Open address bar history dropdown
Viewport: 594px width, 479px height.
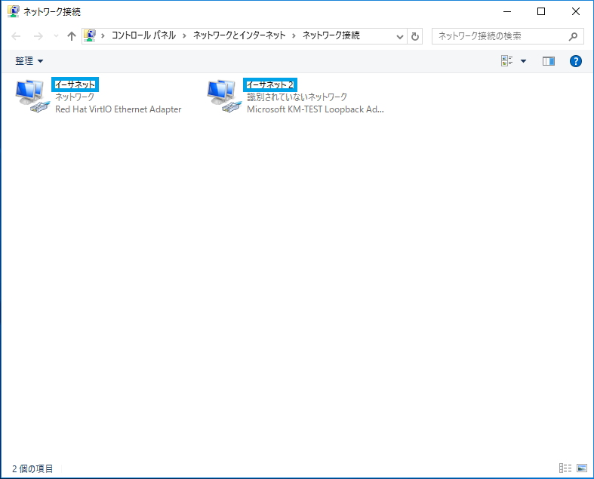coord(400,37)
